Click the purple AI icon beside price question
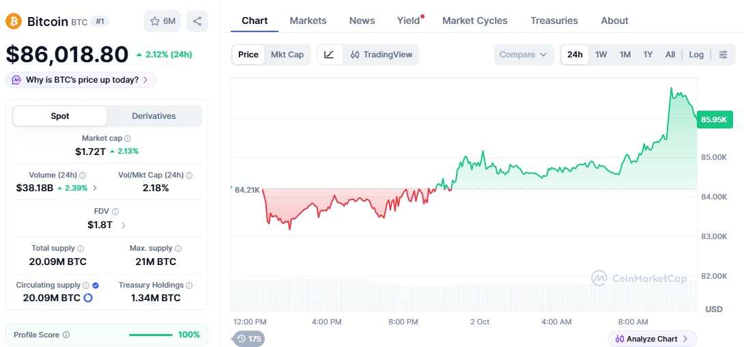The image size is (744, 347). click(x=16, y=80)
